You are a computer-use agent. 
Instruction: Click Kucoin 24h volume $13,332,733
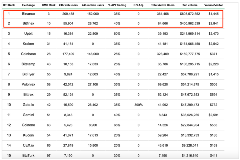coord(190,135)
